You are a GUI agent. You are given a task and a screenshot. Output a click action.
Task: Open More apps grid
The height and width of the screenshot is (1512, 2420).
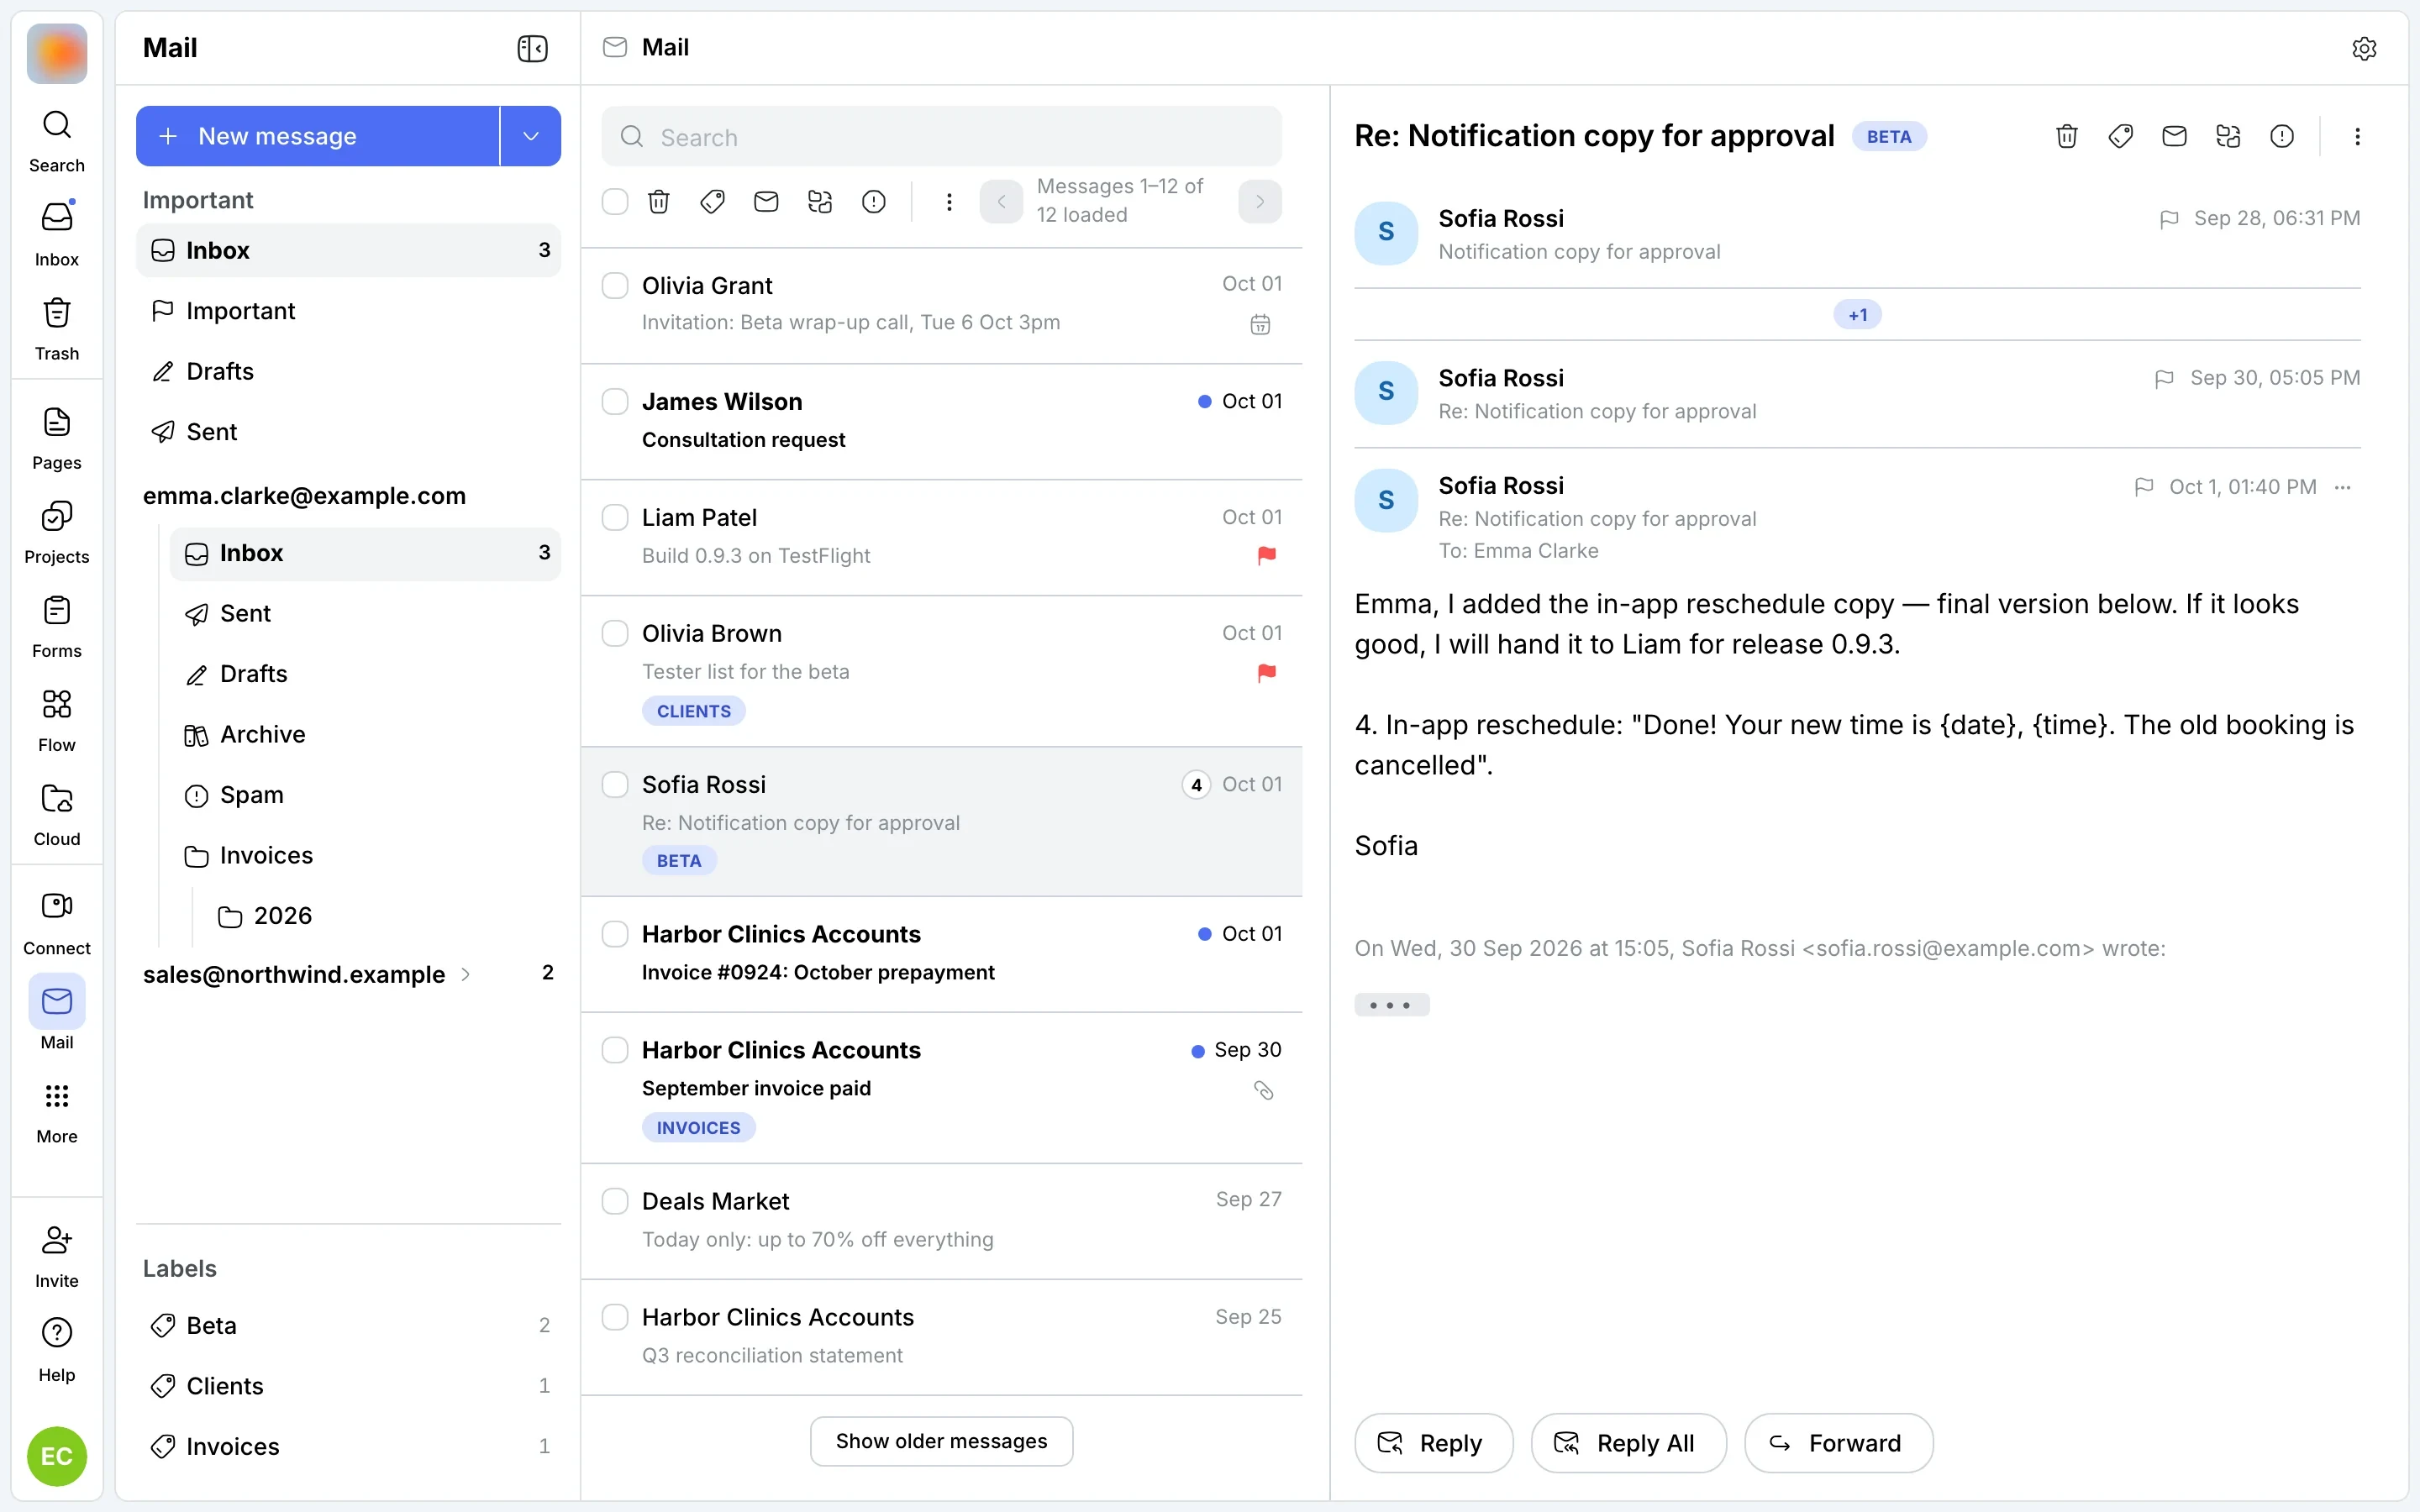point(57,1113)
